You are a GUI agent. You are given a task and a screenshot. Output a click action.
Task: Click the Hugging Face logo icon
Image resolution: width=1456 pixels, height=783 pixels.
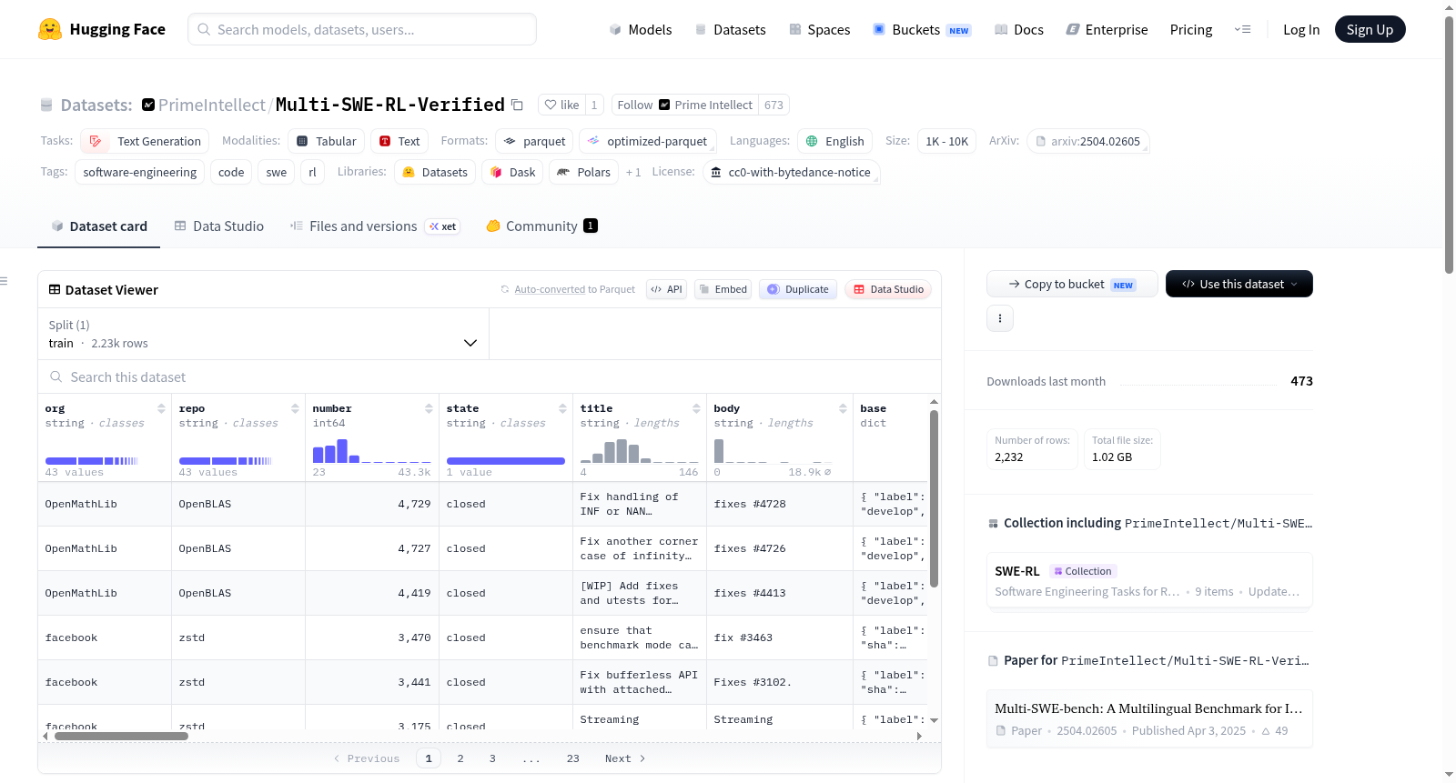click(x=50, y=29)
